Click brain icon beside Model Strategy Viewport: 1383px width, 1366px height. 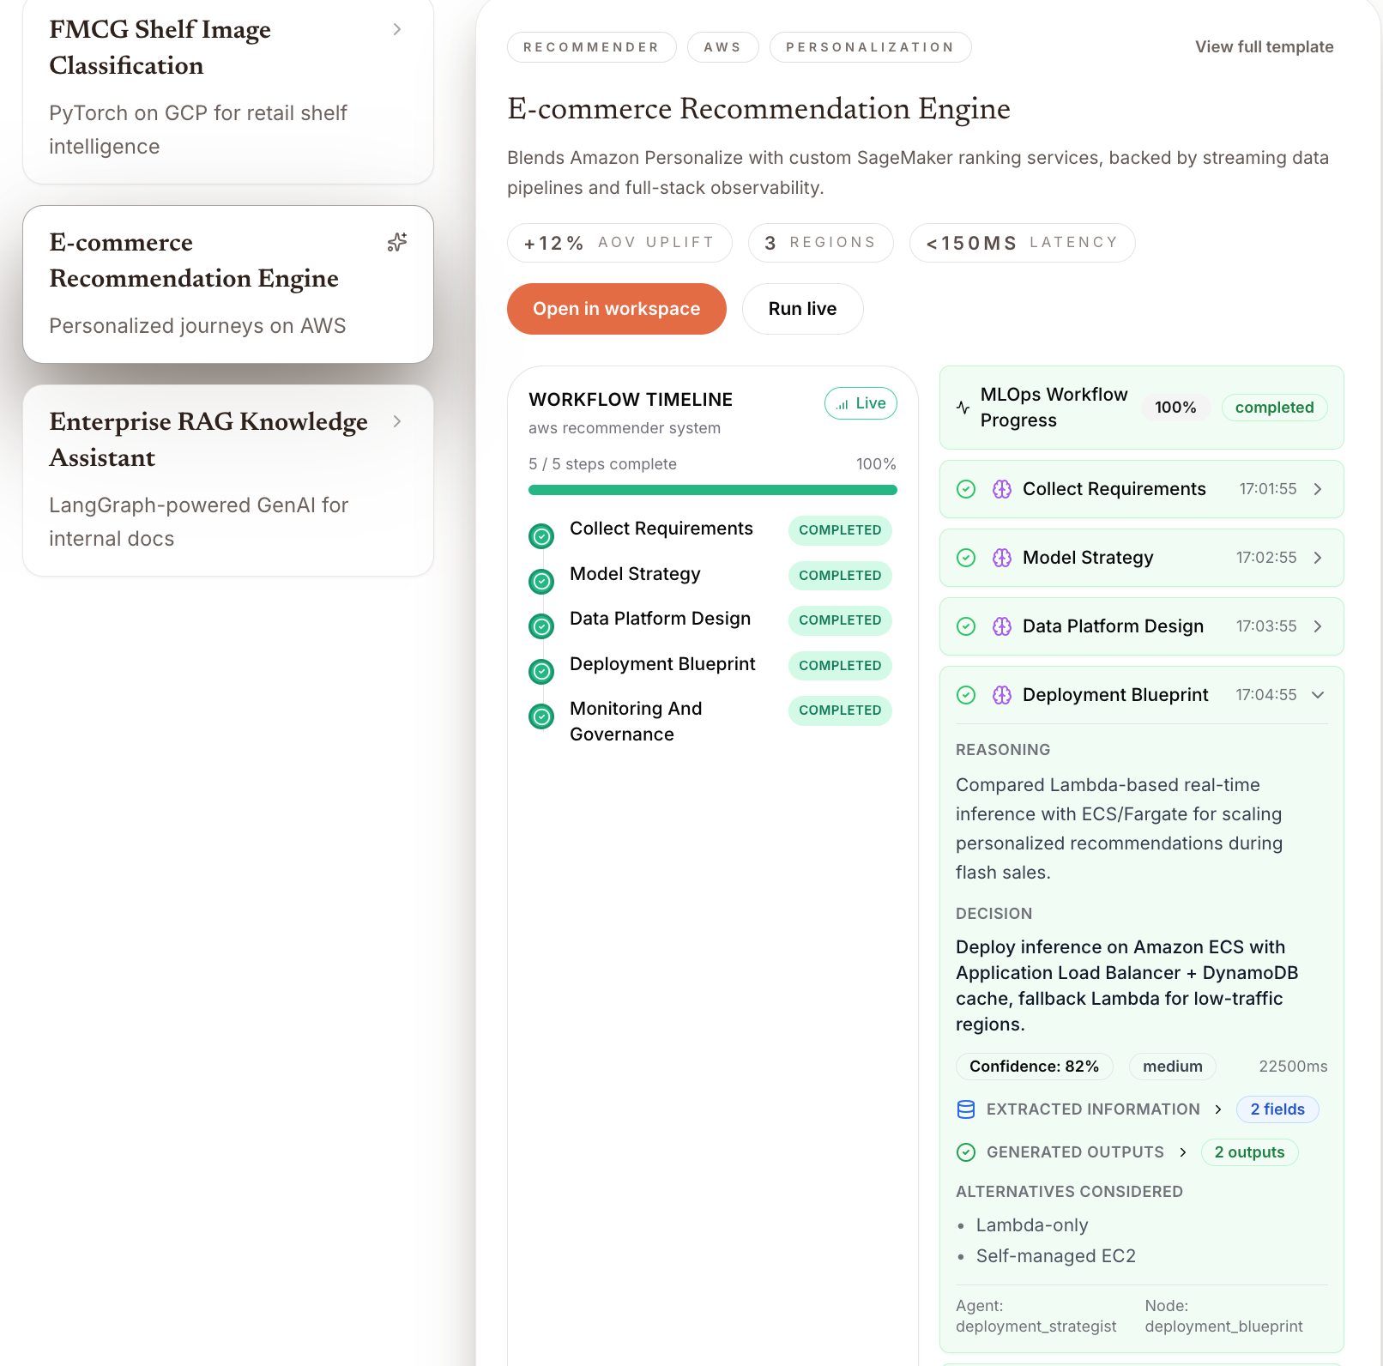[x=1002, y=558]
